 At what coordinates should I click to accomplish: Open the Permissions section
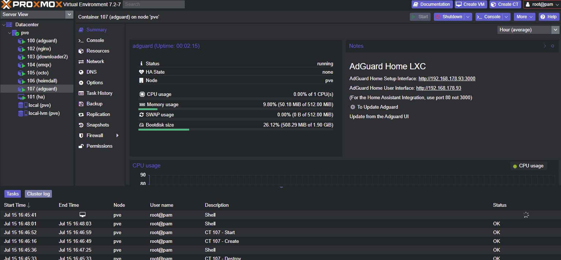point(100,146)
